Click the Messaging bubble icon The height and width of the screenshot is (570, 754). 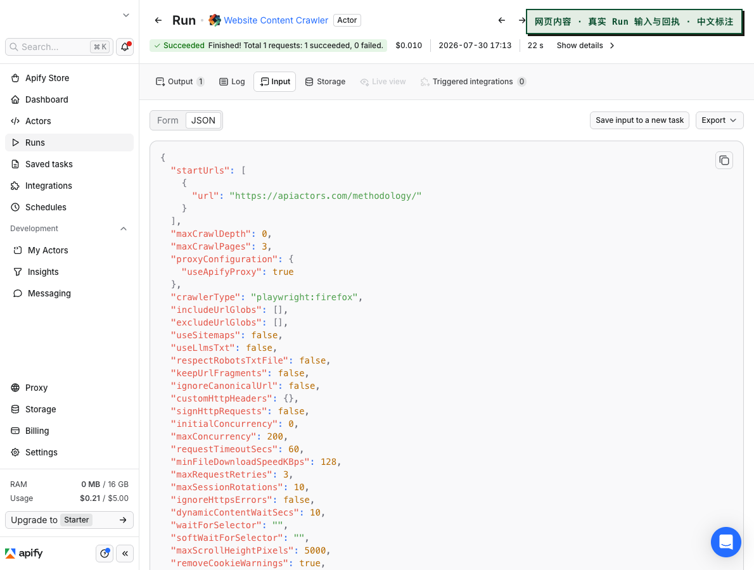click(x=18, y=294)
